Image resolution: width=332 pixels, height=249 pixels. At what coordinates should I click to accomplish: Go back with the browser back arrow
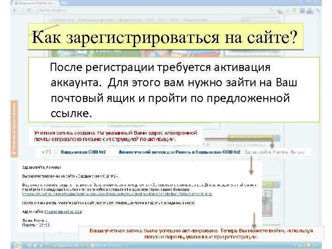pyautogui.click(x=15, y=10)
